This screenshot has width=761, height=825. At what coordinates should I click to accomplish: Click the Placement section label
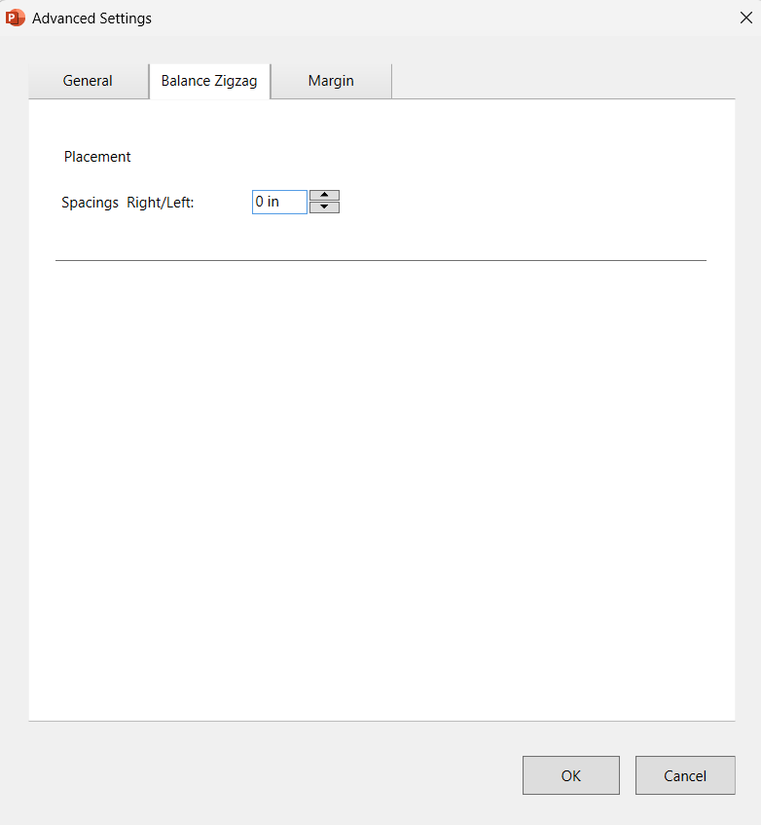coord(97,157)
